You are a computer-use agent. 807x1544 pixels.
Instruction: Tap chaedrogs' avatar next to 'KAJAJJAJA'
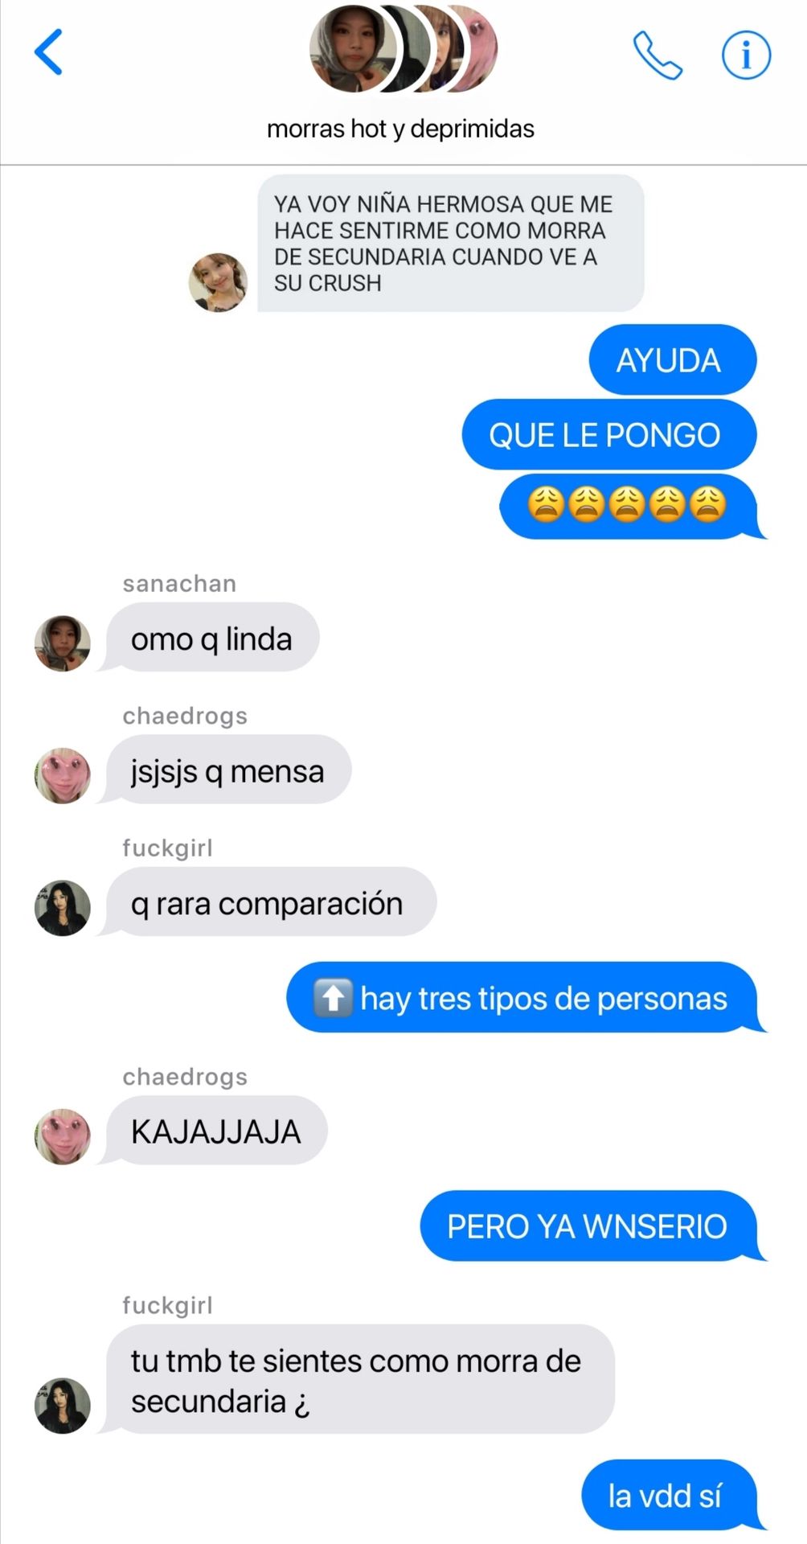click(63, 1136)
